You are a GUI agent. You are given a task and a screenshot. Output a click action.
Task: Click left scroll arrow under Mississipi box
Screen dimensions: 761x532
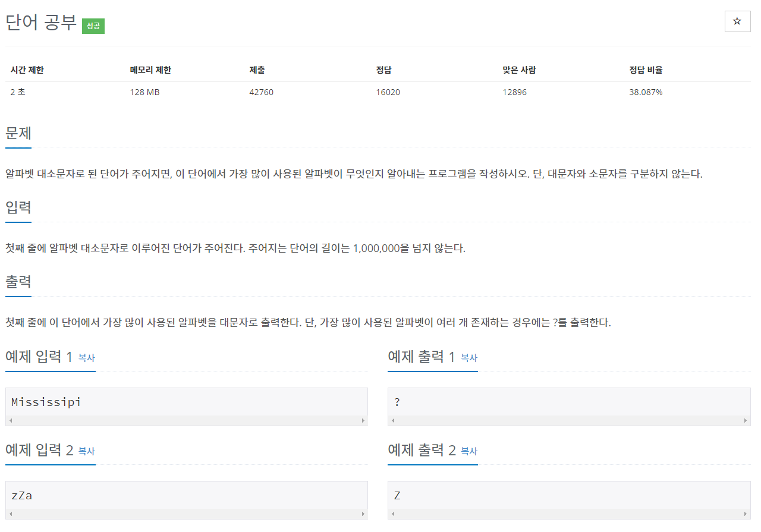pyautogui.click(x=10, y=421)
